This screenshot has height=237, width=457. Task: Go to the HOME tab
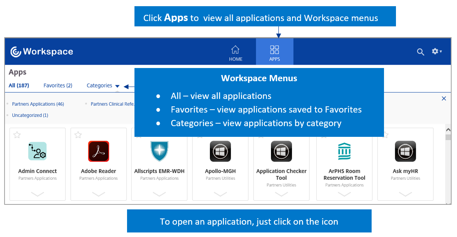coord(236,53)
